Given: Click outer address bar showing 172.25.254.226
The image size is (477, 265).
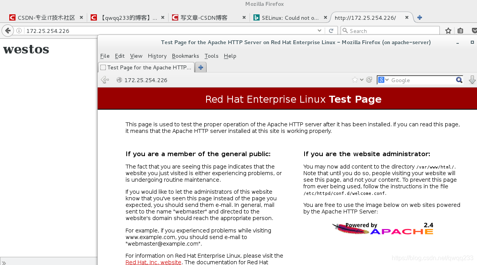Looking at the screenshot, I should [170, 31].
